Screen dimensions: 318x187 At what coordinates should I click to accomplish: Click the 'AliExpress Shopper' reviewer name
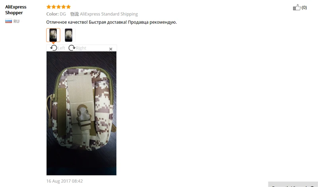(x=16, y=10)
